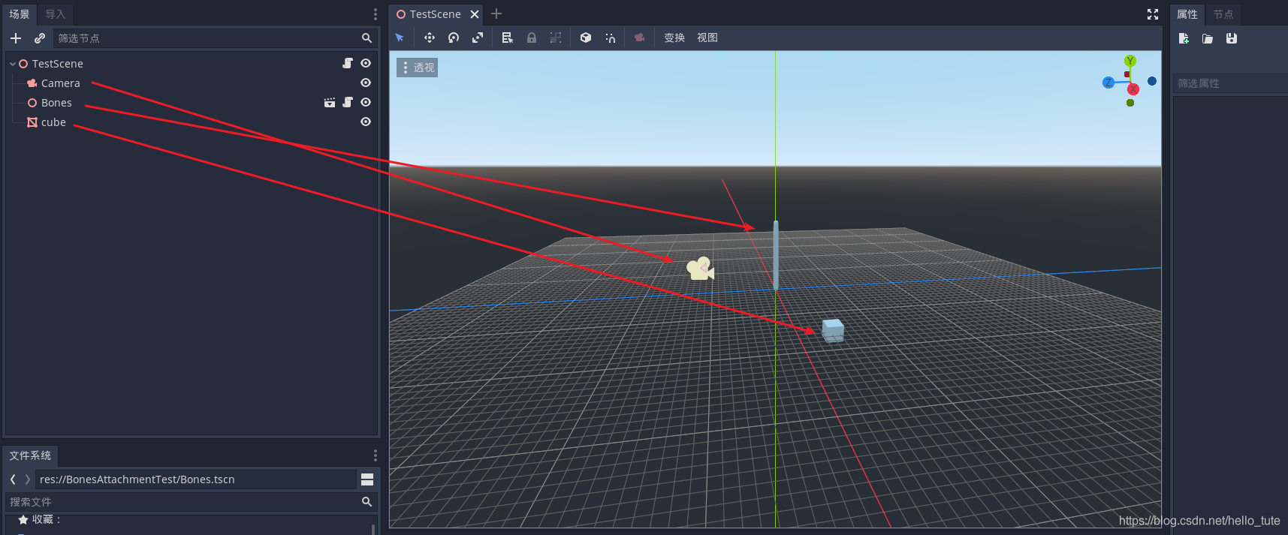Instance a child scene with link icon
Viewport: 1288px width, 535px height.
coord(40,38)
